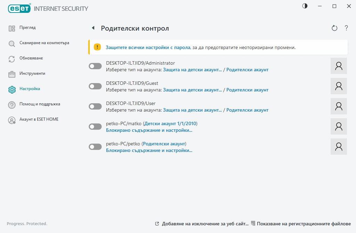Select the Преглед sidebar entry
The height and width of the screenshot is (233, 356).
(26, 27)
